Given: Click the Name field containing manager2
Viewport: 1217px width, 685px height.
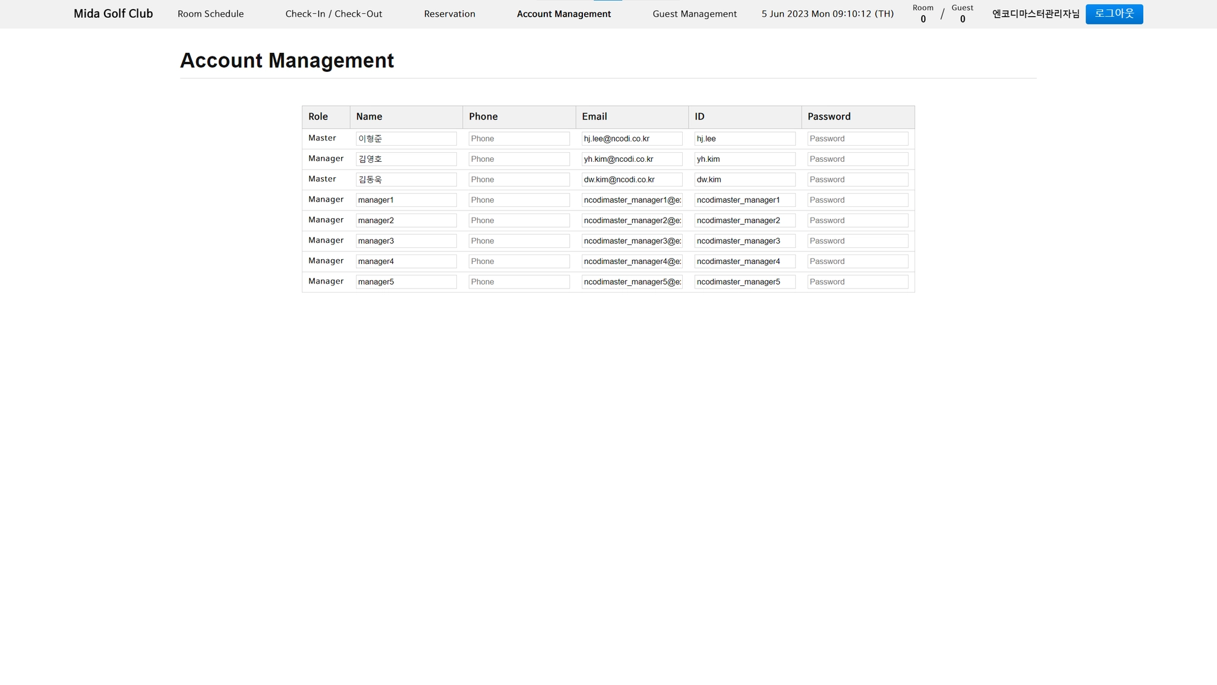Looking at the screenshot, I should 406,221.
